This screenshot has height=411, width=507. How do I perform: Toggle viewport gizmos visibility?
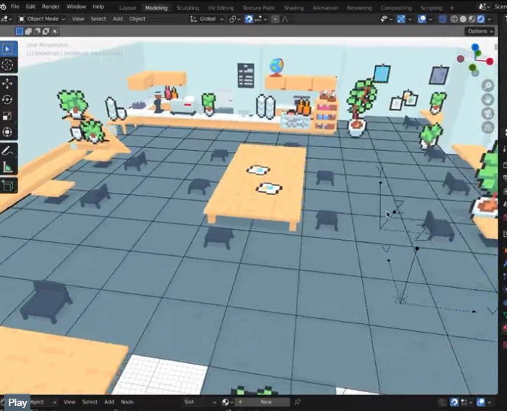tap(401, 20)
